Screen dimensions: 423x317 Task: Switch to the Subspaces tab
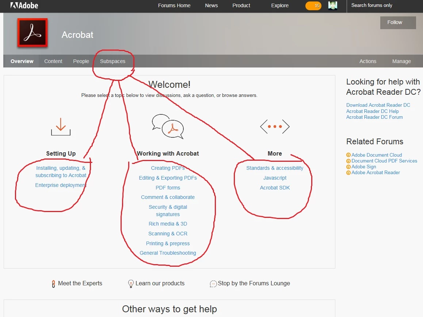(x=113, y=61)
